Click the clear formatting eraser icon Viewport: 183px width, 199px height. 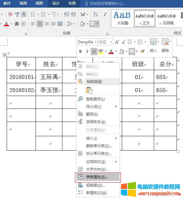pos(10,14)
